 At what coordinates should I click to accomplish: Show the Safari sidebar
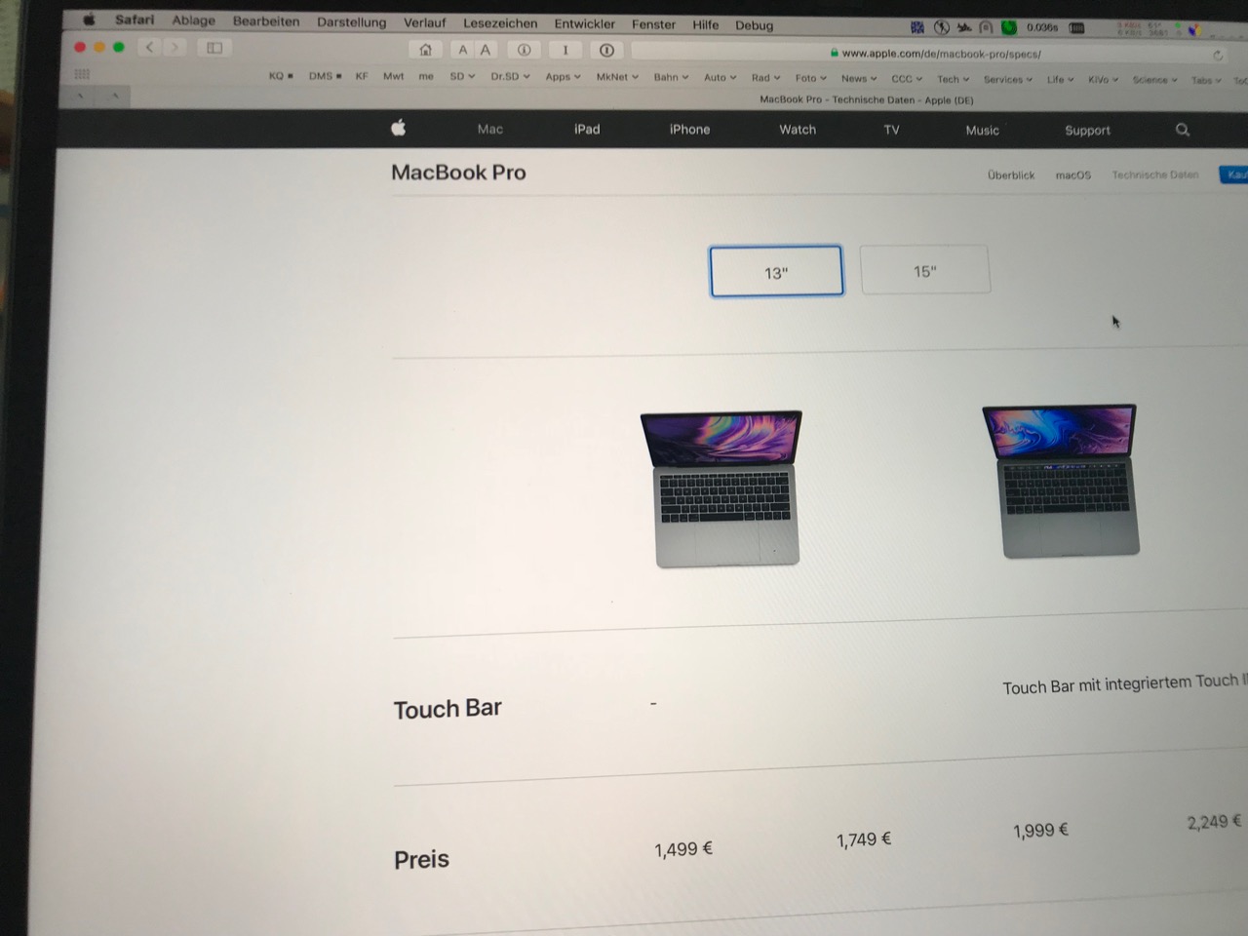click(214, 47)
